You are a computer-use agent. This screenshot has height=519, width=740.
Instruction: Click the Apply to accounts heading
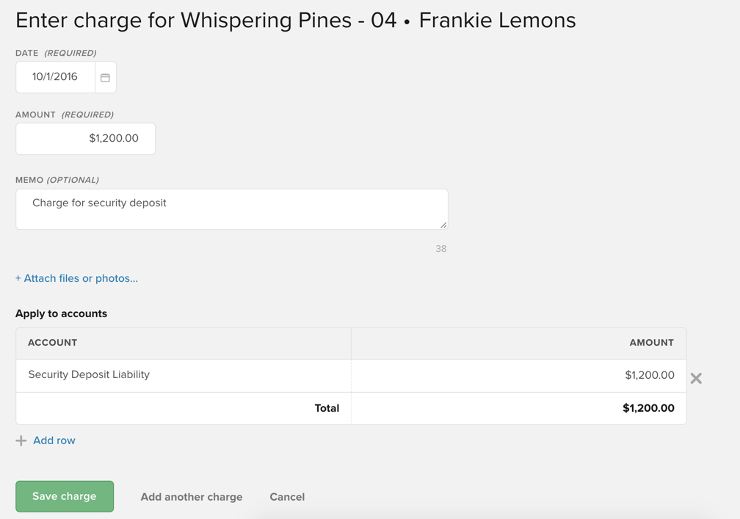[x=61, y=313]
